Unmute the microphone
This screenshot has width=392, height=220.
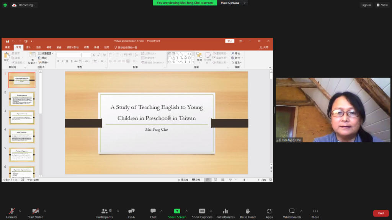[x=12, y=213]
